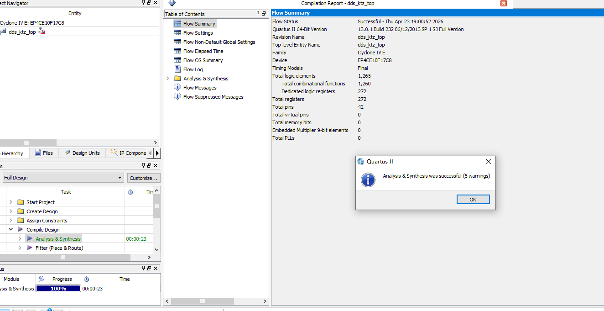The height and width of the screenshot is (311, 604).
Task: Open the Flow Log document
Action: point(193,69)
